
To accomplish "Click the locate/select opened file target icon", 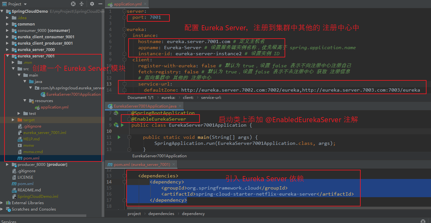I will [73, 4].
